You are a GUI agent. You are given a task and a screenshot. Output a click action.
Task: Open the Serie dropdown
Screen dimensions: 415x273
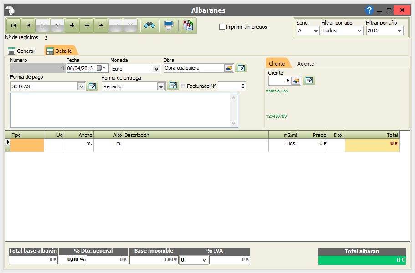pos(316,31)
